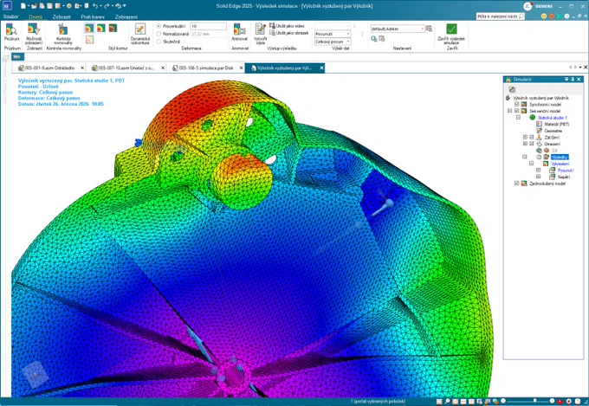Click the pin icon on Simulace panel
Image resolution: width=589 pixels, height=406 pixels.
[573, 80]
